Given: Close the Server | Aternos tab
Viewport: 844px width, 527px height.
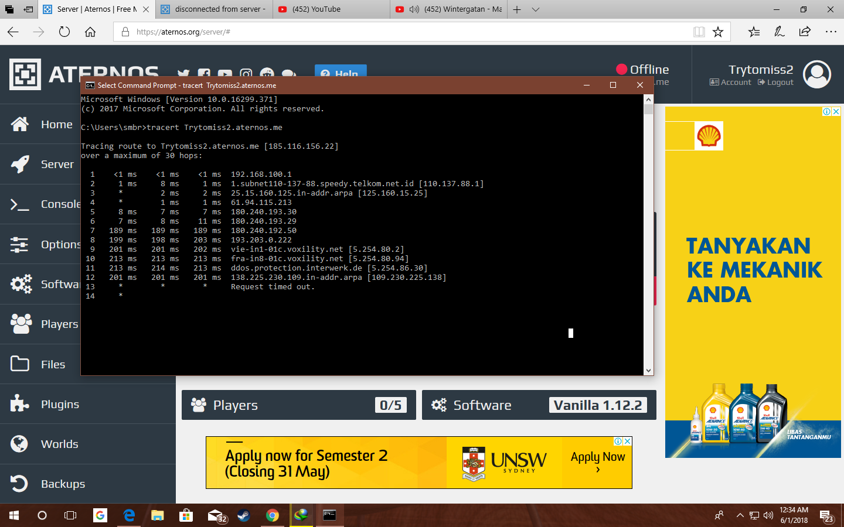Looking at the screenshot, I should 146,9.
